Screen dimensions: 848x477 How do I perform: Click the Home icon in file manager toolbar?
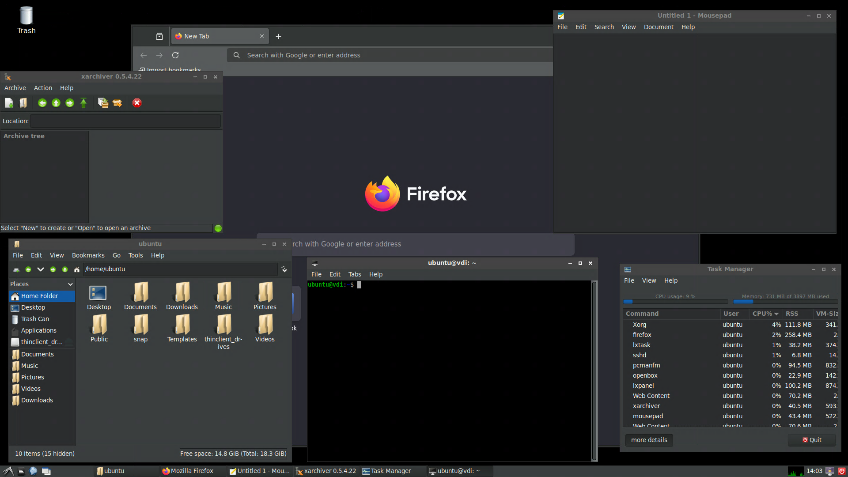click(x=77, y=269)
